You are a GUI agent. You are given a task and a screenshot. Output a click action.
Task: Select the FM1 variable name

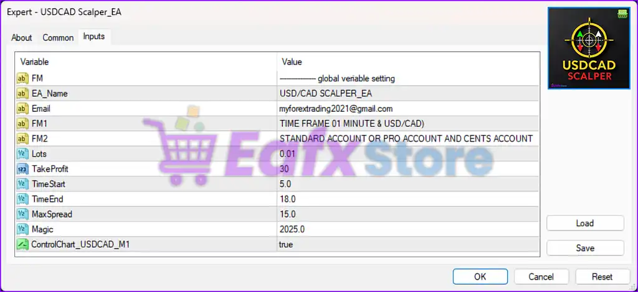[x=39, y=124]
